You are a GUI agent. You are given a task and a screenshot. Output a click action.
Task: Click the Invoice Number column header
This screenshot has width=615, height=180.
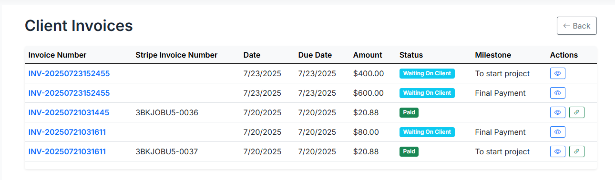58,55
